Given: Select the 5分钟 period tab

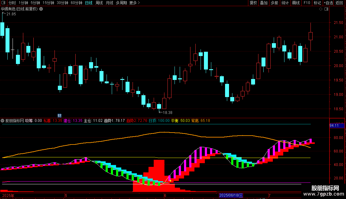Looking at the screenshot, I should coord(35,3).
